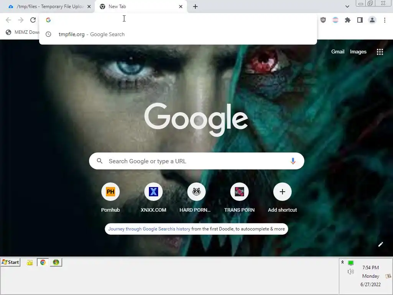
Task: Switch to the /tmp/files Temporary File Upload tab
Action: click(48, 7)
